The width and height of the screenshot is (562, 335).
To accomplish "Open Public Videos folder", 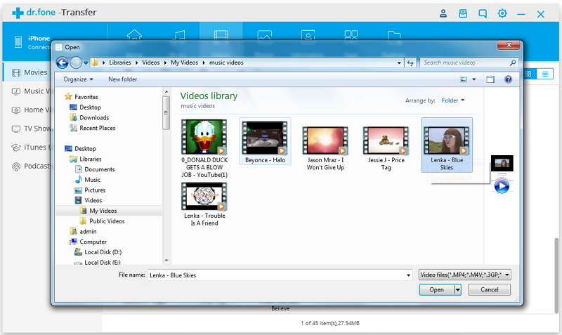I will [102, 221].
